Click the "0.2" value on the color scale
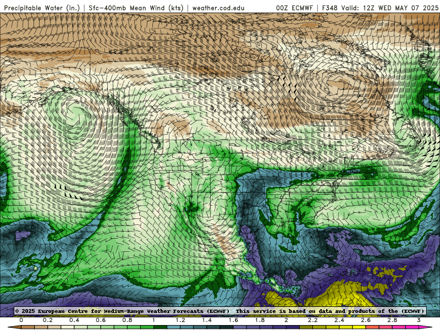440x330 pixels. tap(47, 320)
